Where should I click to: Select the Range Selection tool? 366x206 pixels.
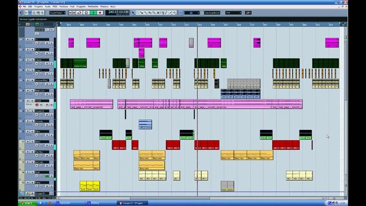(138, 13)
